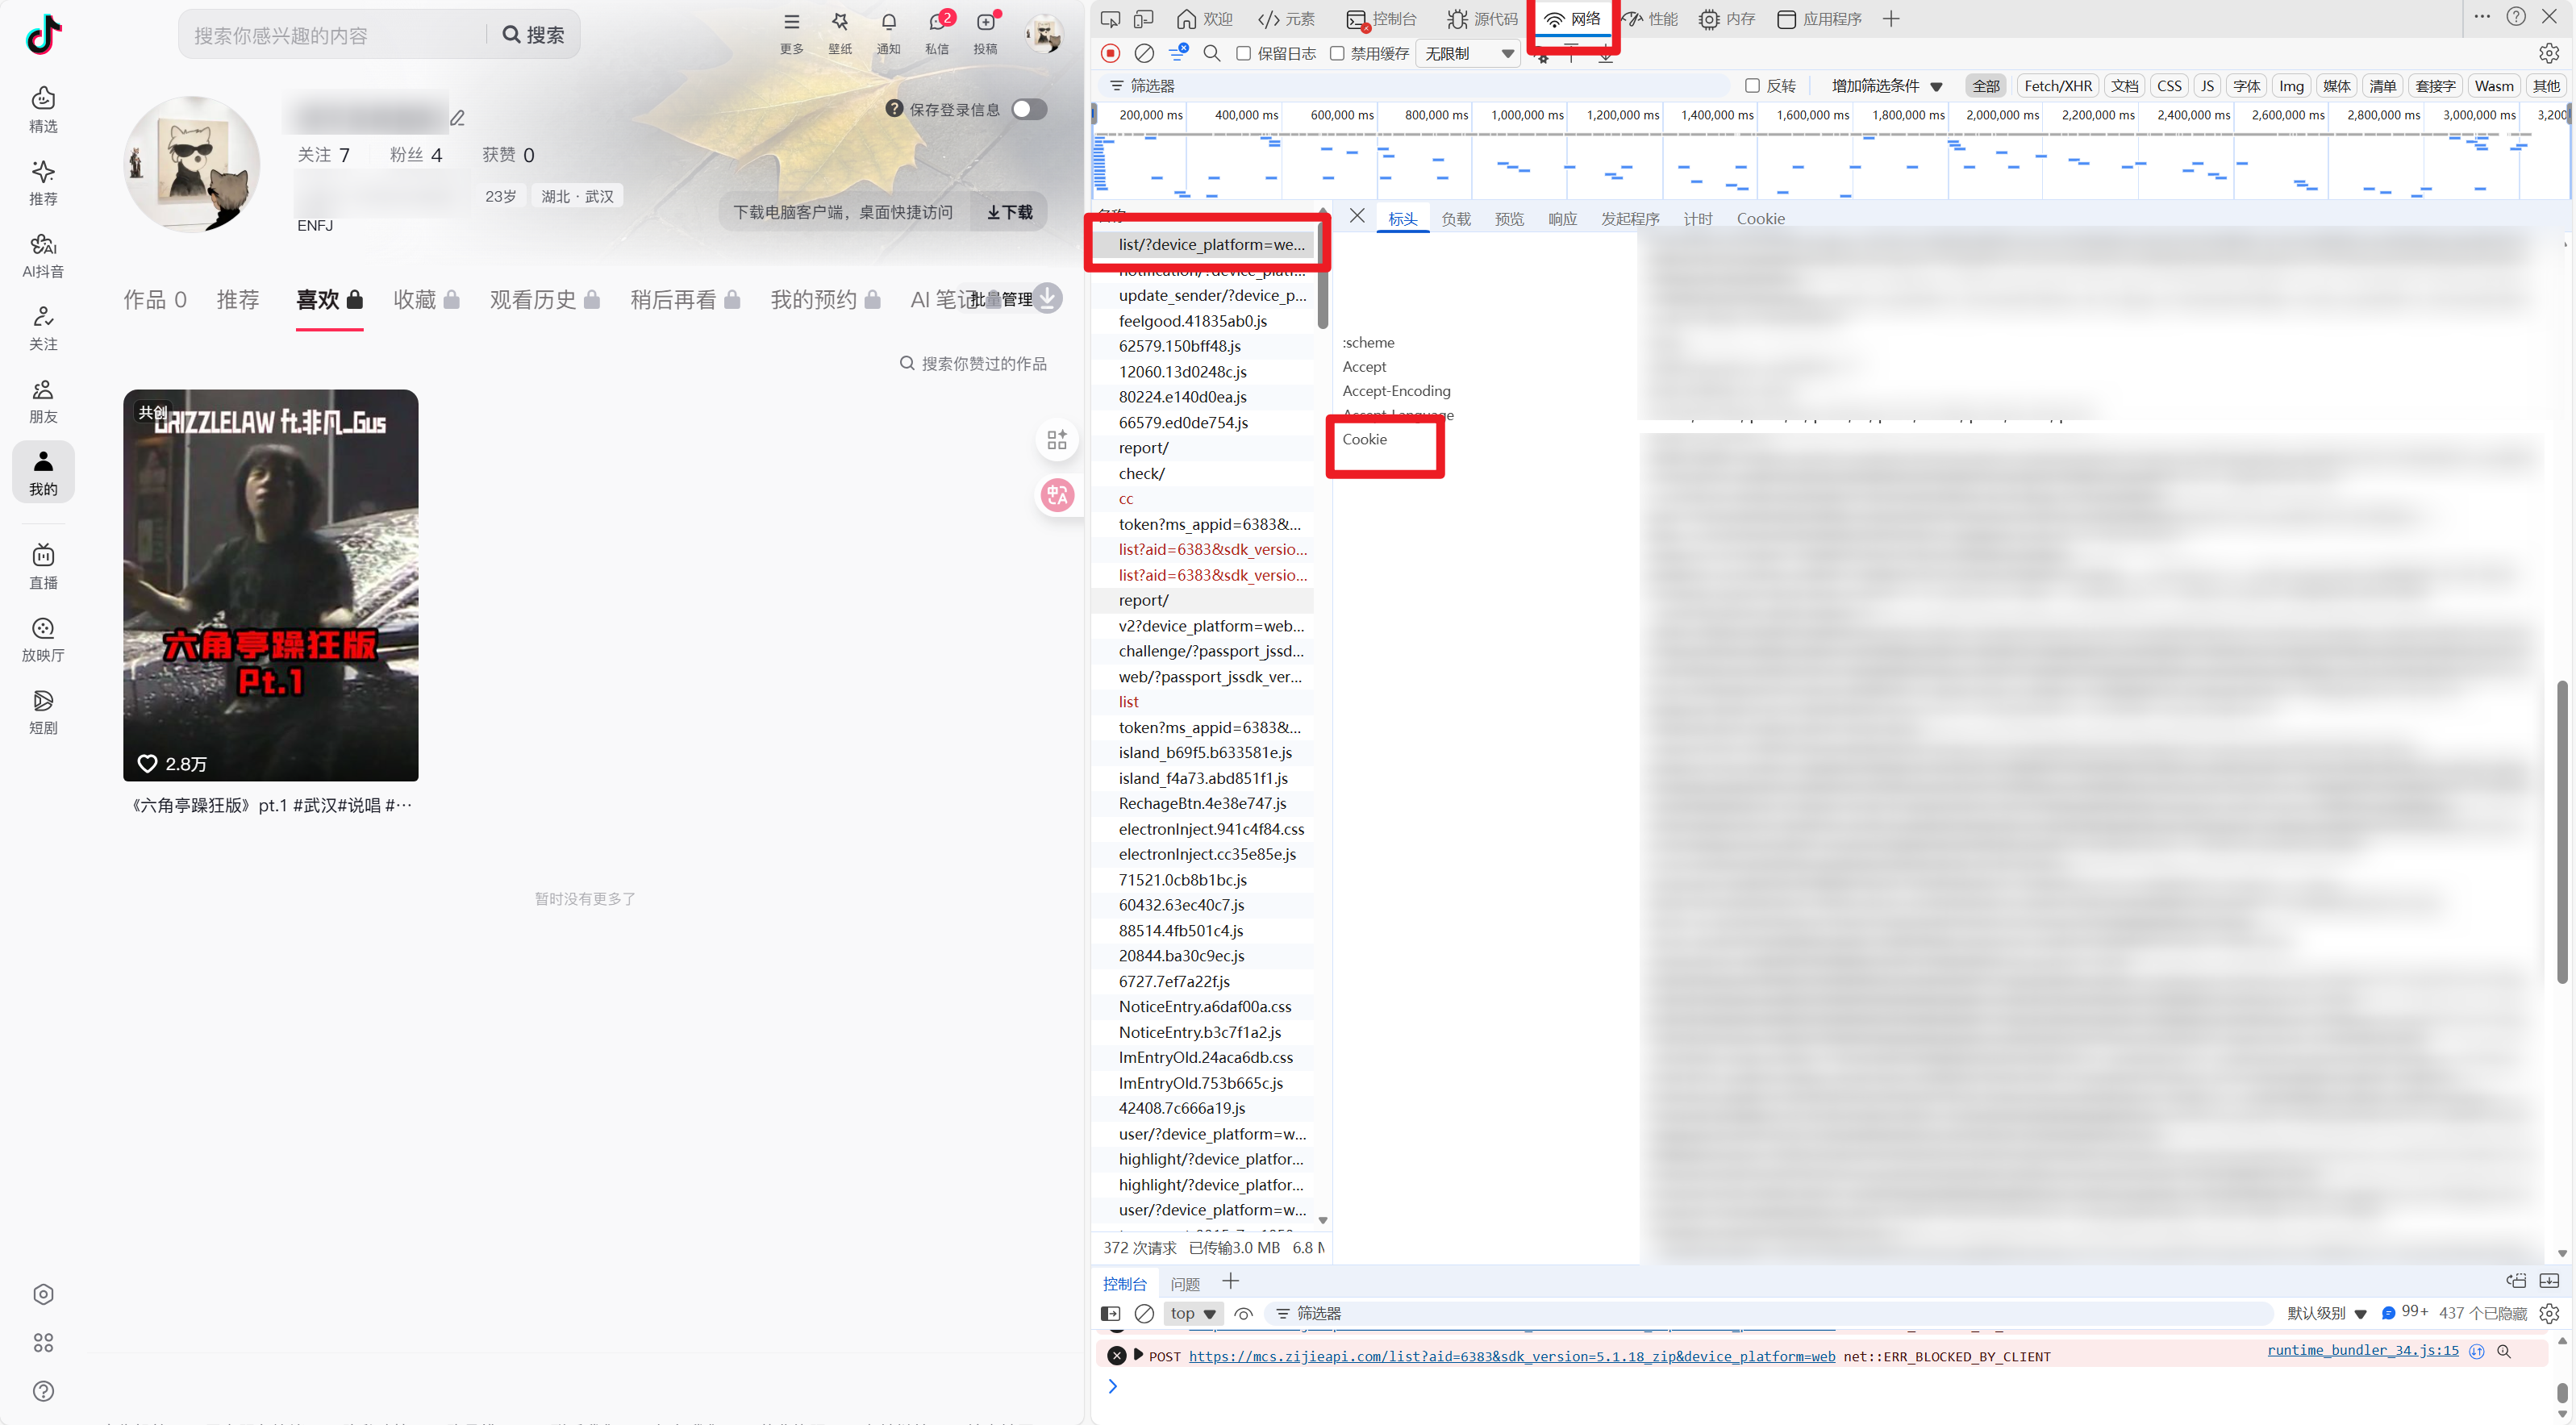
Task: Click the edit profile pencil icon
Action: [458, 118]
